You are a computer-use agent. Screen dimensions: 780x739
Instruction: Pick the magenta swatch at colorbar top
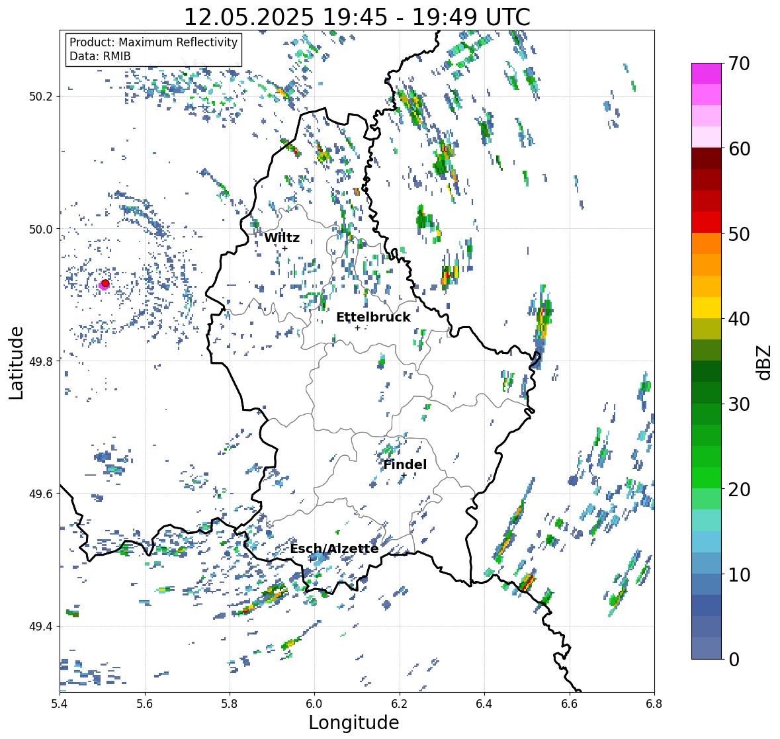707,73
